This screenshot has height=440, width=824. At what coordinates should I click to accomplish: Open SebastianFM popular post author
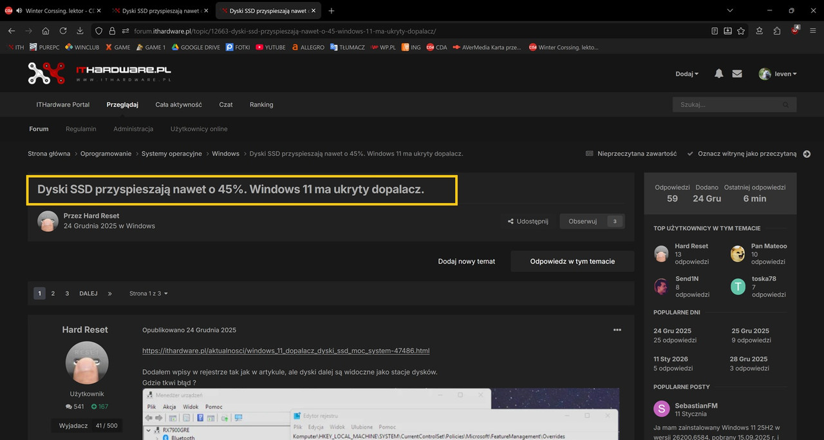pos(696,406)
